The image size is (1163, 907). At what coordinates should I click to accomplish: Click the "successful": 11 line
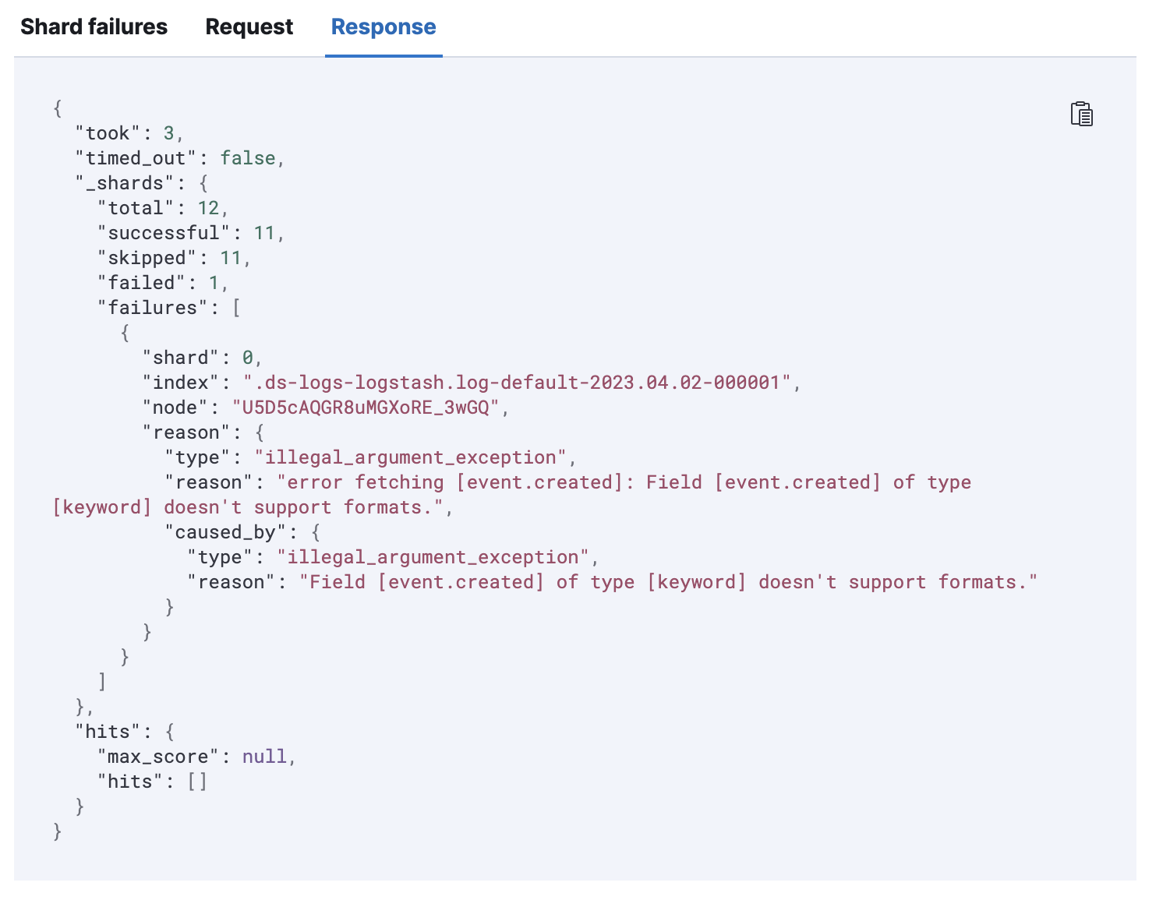click(x=191, y=233)
